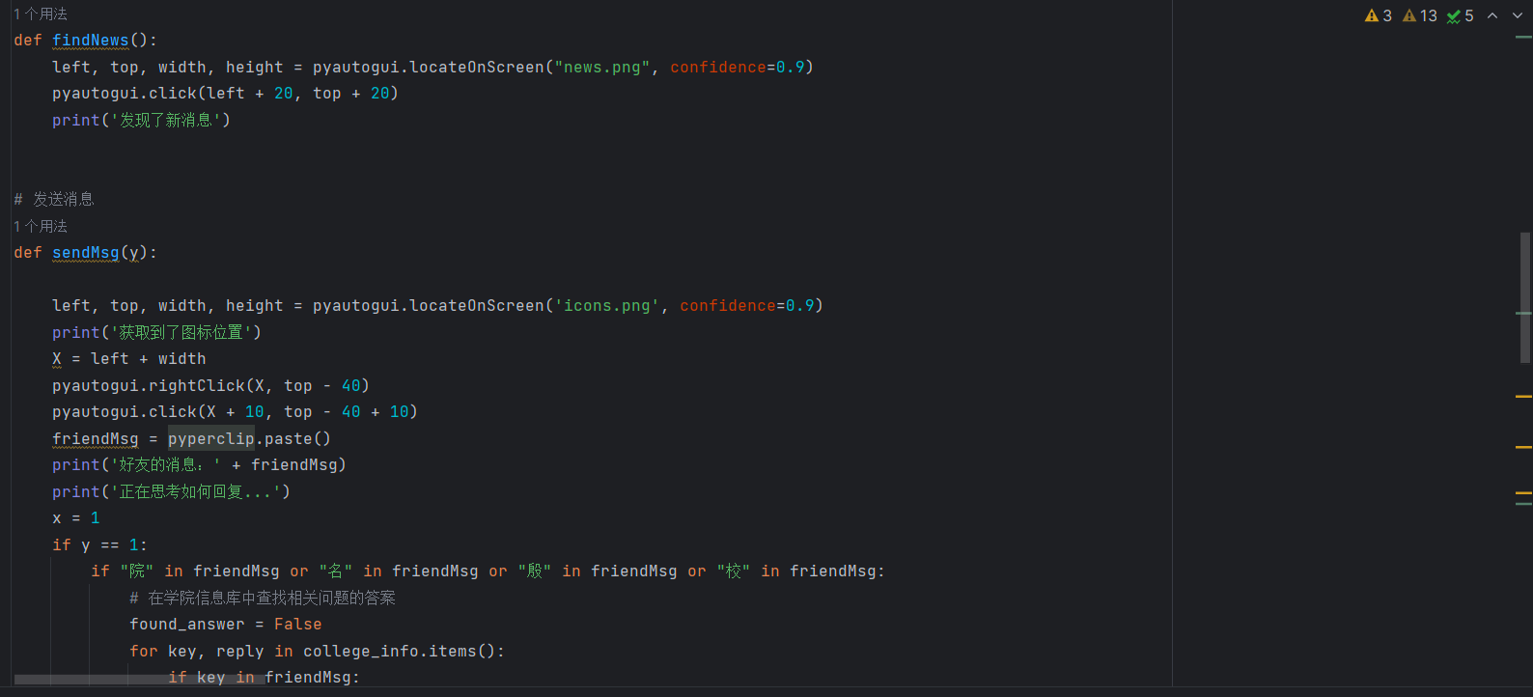The height and width of the screenshot is (697, 1533).
Task: Click the "校" string in the if condition
Action: click(734, 572)
